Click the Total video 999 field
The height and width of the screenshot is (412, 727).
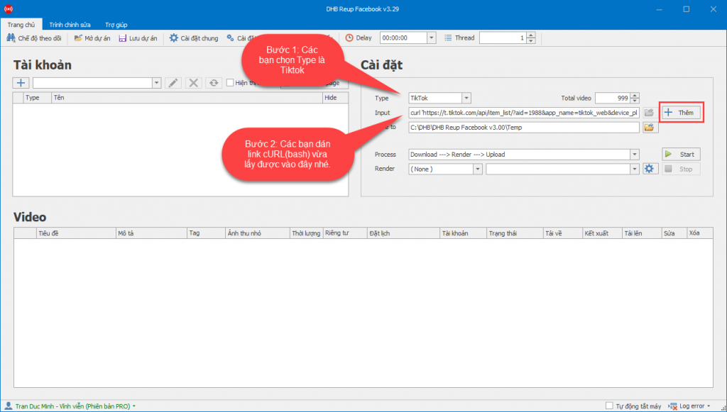(613, 98)
